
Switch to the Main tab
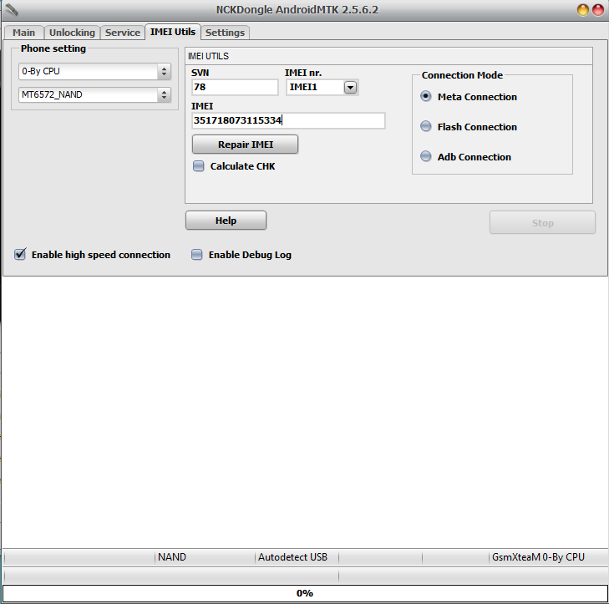pyautogui.click(x=23, y=33)
